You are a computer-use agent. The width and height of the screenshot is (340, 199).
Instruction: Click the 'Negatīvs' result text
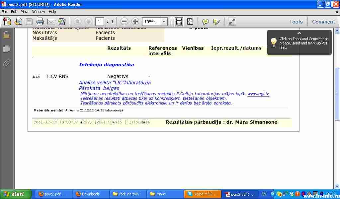(x=118, y=76)
